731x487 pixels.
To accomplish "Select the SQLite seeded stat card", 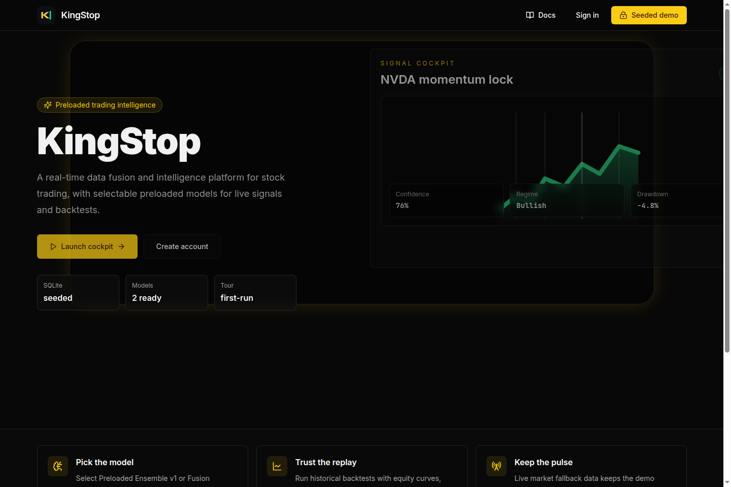I will [78, 293].
